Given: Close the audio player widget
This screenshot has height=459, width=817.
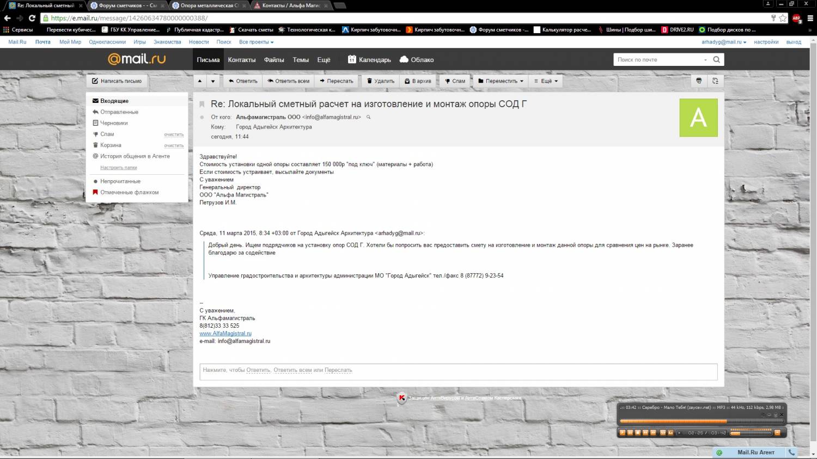Looking at the screenshot, I should click(782, 415).
